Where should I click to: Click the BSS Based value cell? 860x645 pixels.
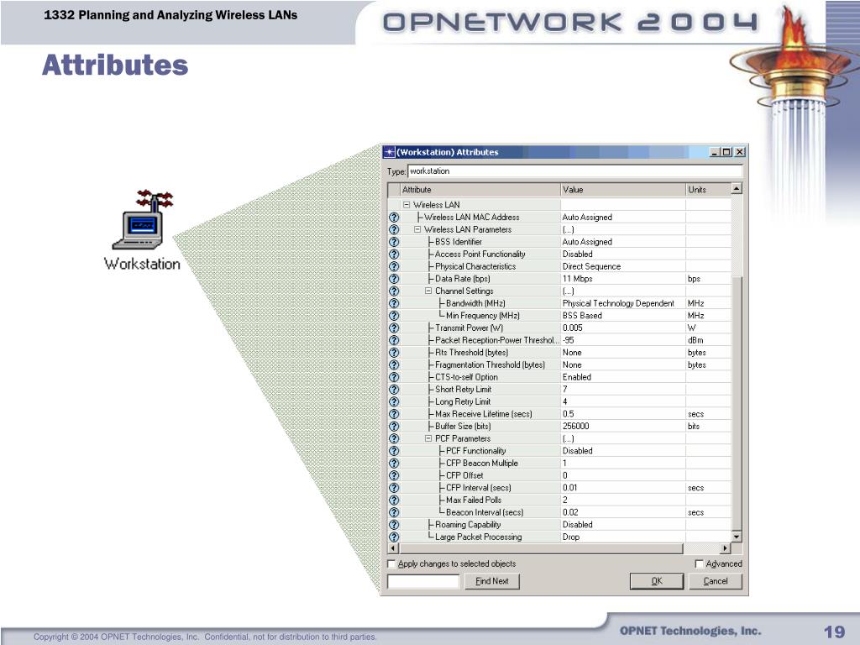coord(623,316)
